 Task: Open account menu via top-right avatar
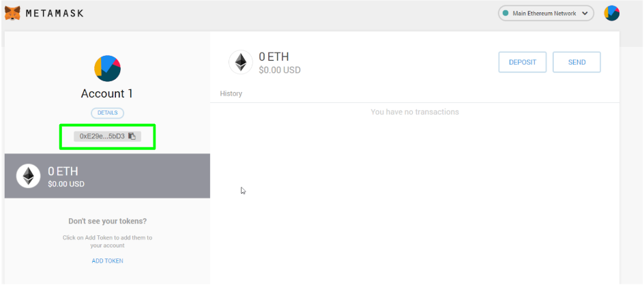pyautogui.click(x=611, y=13)
